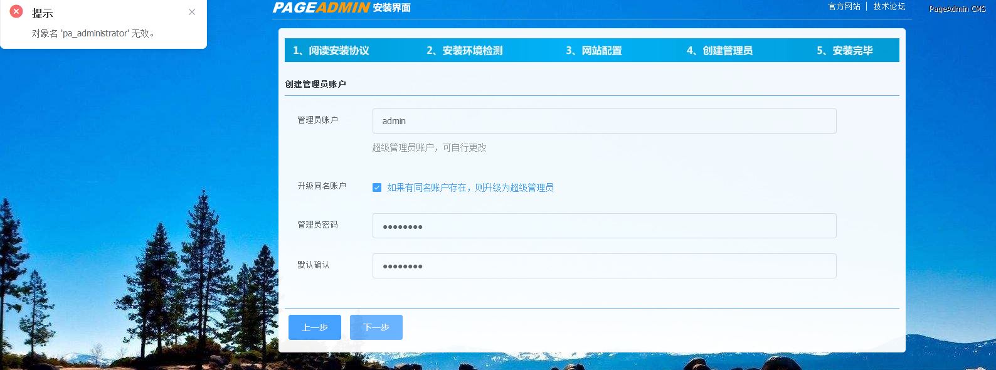Click the 创建管理员账户 section heading
Screen dimensions: 996x370
pos(315,84)
